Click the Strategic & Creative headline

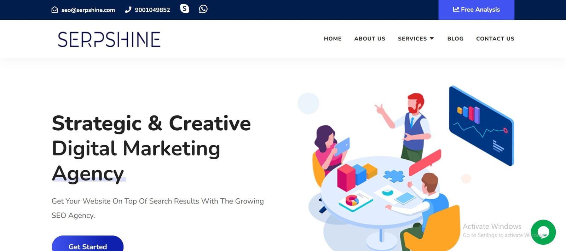[151, 124]
